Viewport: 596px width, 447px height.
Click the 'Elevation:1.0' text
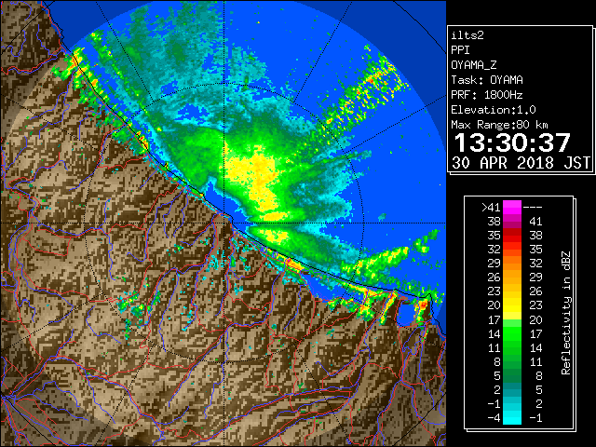pos(494,110)
